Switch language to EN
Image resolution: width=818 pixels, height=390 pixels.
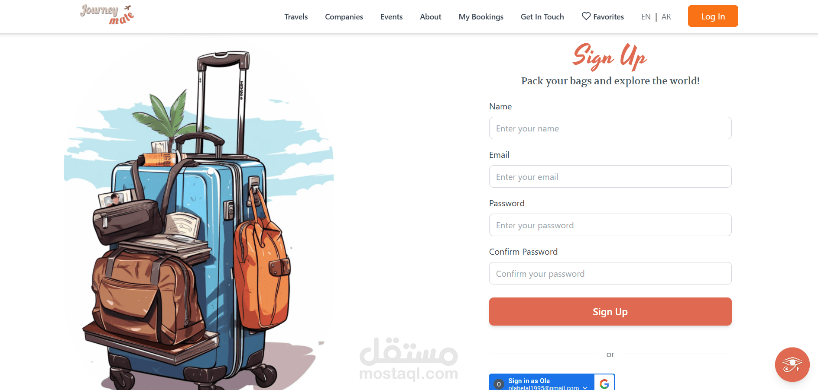646,17
